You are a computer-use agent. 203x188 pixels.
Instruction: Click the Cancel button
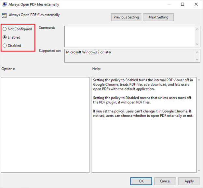point(165,181)
